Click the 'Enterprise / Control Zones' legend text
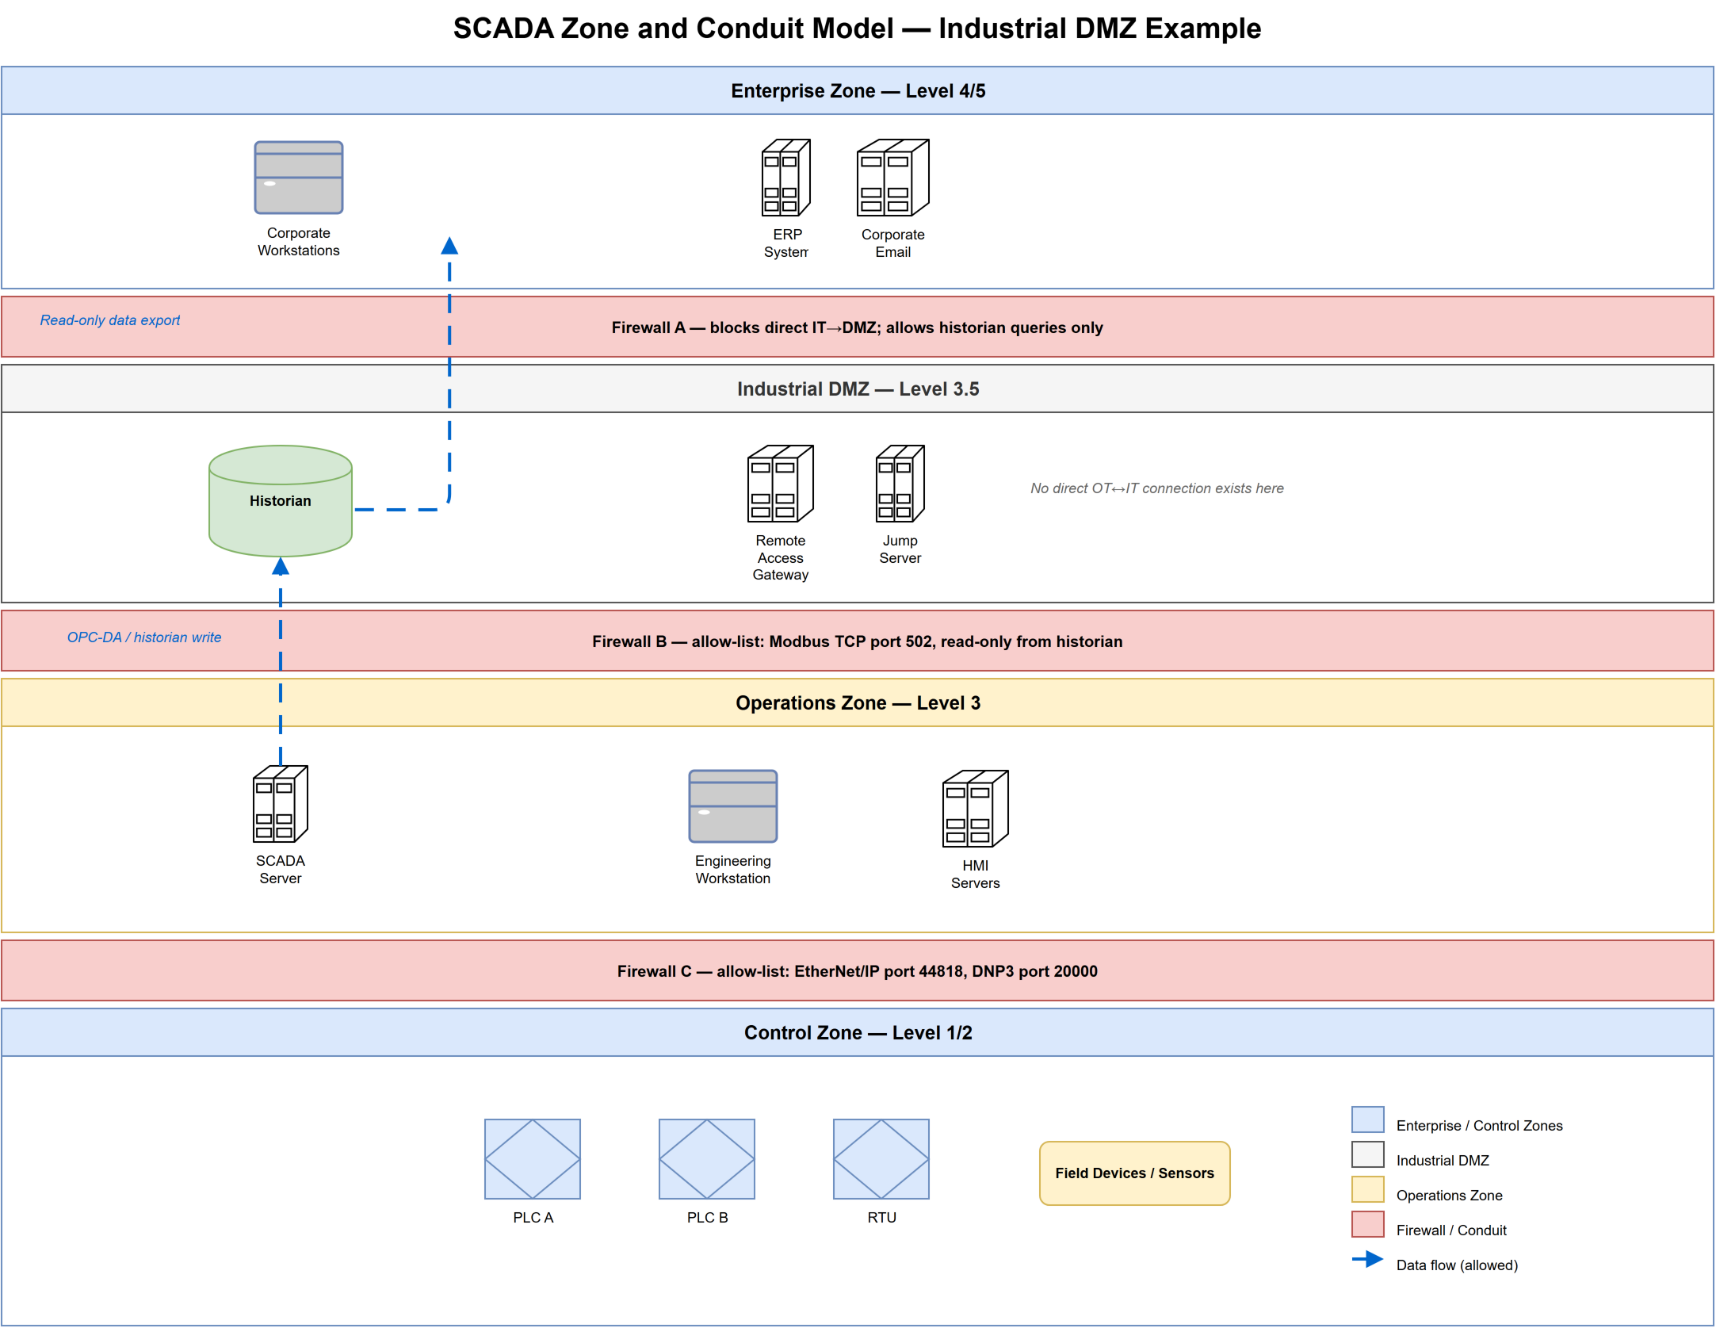 pyautogui.click(x=1479, y=1126)
